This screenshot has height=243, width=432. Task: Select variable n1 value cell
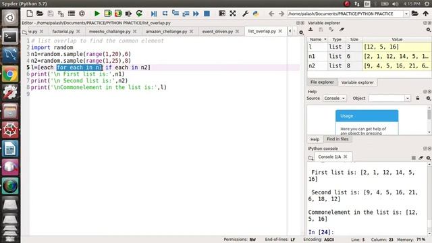pos(397,56)
